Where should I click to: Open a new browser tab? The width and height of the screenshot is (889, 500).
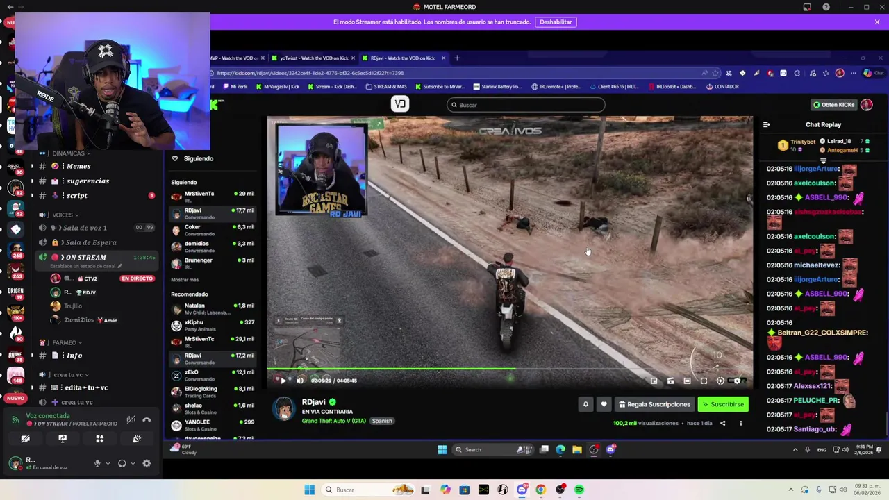coord(457,58)
